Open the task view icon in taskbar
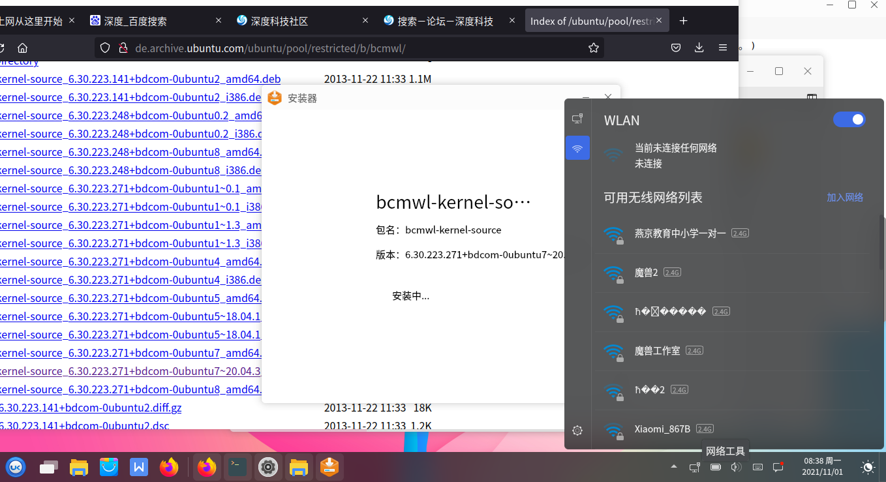886x482 pixels. (x=48, y=467)
